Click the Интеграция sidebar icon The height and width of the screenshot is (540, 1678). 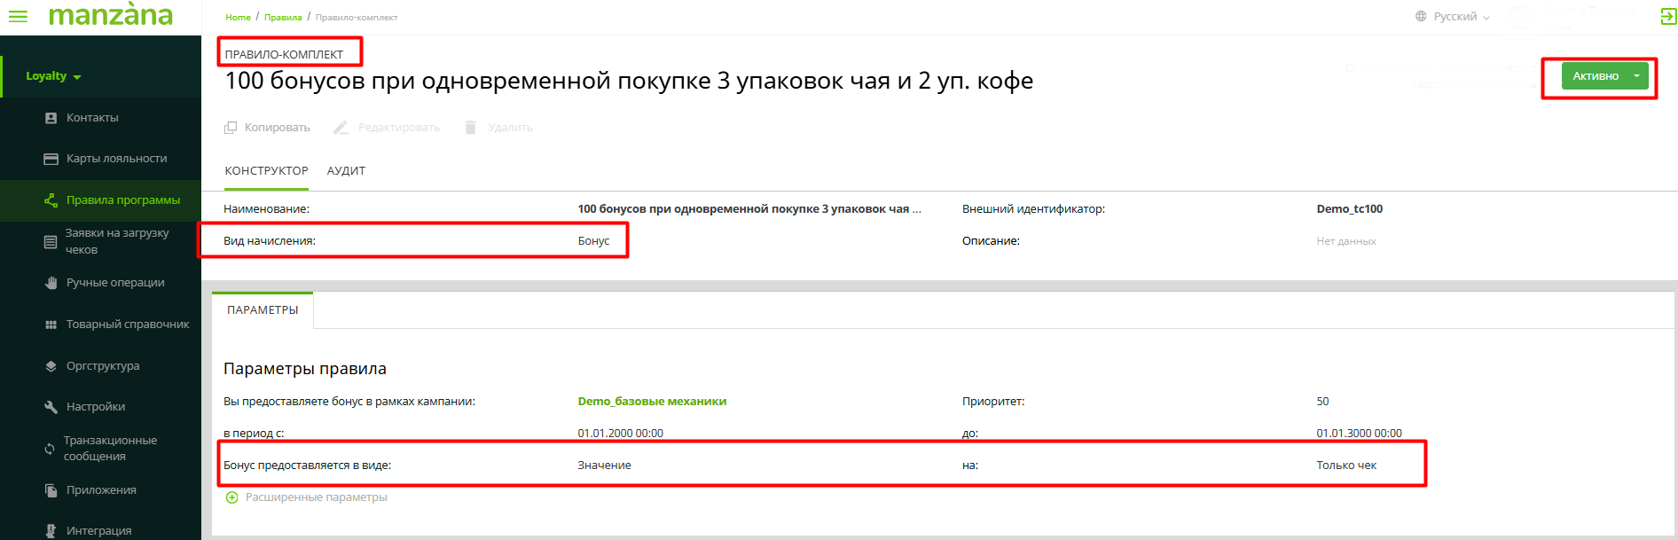(51, 531)
